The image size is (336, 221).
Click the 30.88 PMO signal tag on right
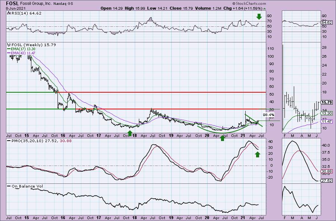(327, 171)
